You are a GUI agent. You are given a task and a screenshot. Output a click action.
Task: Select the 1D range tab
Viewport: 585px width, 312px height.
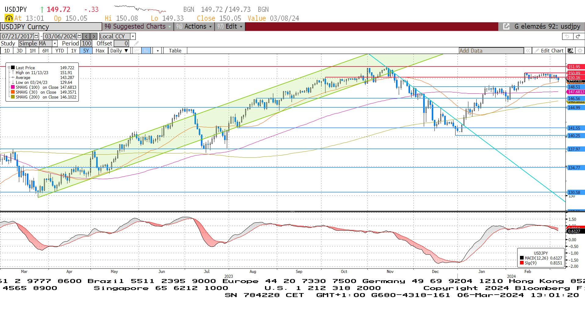[7, 51]
